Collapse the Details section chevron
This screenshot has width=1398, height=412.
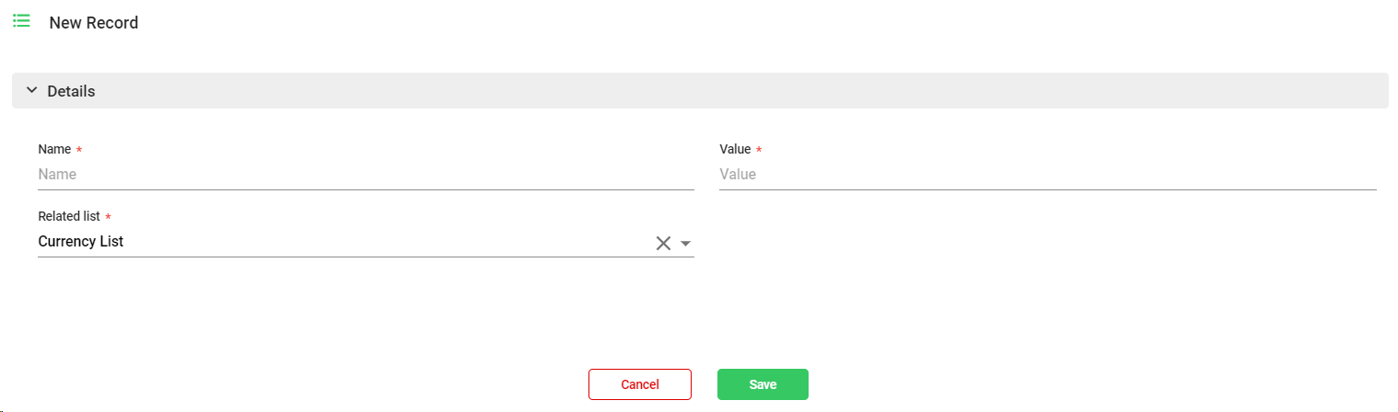pos(31,91)
